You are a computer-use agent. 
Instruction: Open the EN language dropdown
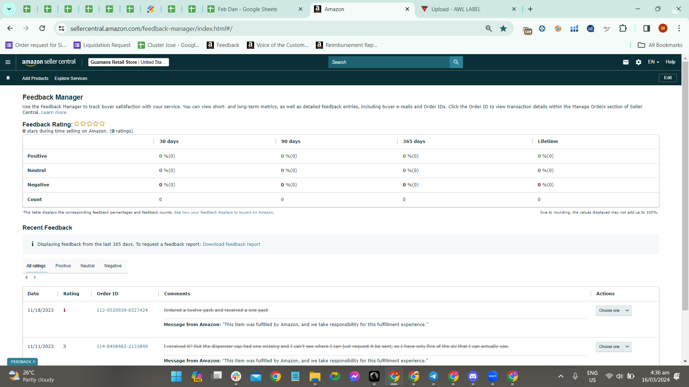(653, 62)
